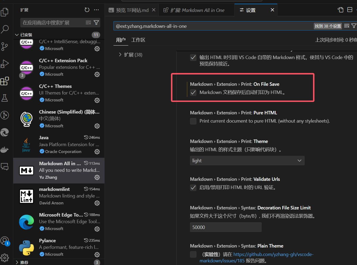Open the Microsoft Edge Tools view
The height and width of the screenshot is (265, 357).
(5, 132)
